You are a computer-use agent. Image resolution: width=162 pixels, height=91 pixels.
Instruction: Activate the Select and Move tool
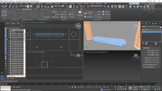tap(42, 7)
